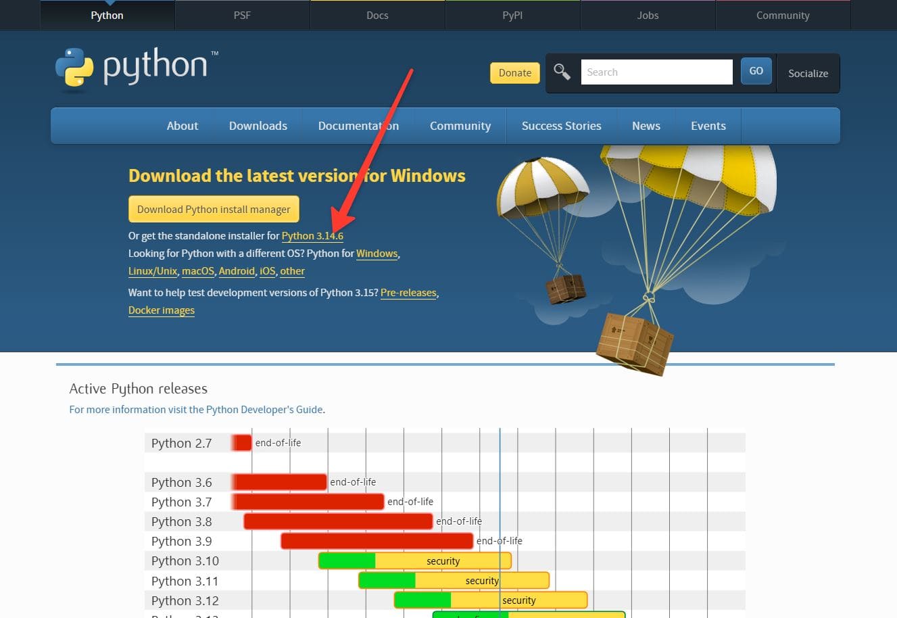Click the Python 3.11 yellow security bar
This screenshot has height=618, width=897.
(x=482, y=580)
